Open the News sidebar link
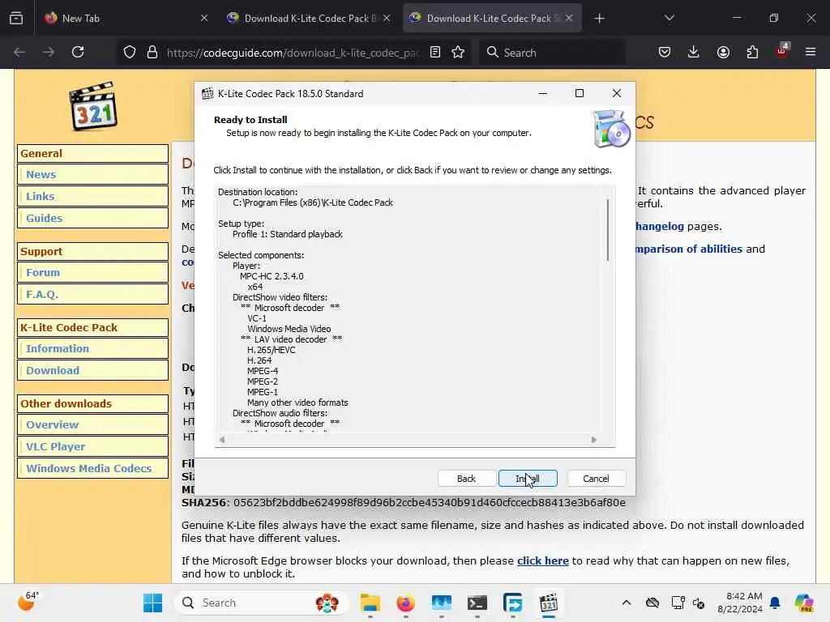 [x=41, y=175]
